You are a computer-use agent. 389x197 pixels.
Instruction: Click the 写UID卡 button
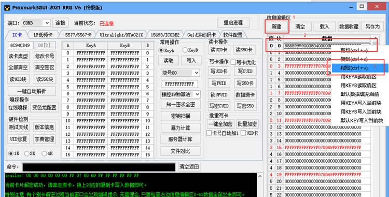point(219,72)
